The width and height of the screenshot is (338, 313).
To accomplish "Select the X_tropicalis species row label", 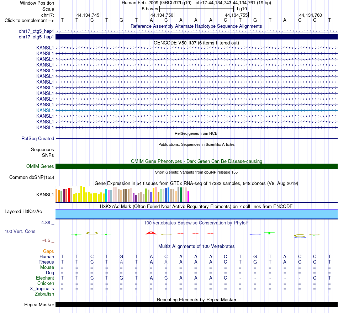I will click(x=42, y=289).
